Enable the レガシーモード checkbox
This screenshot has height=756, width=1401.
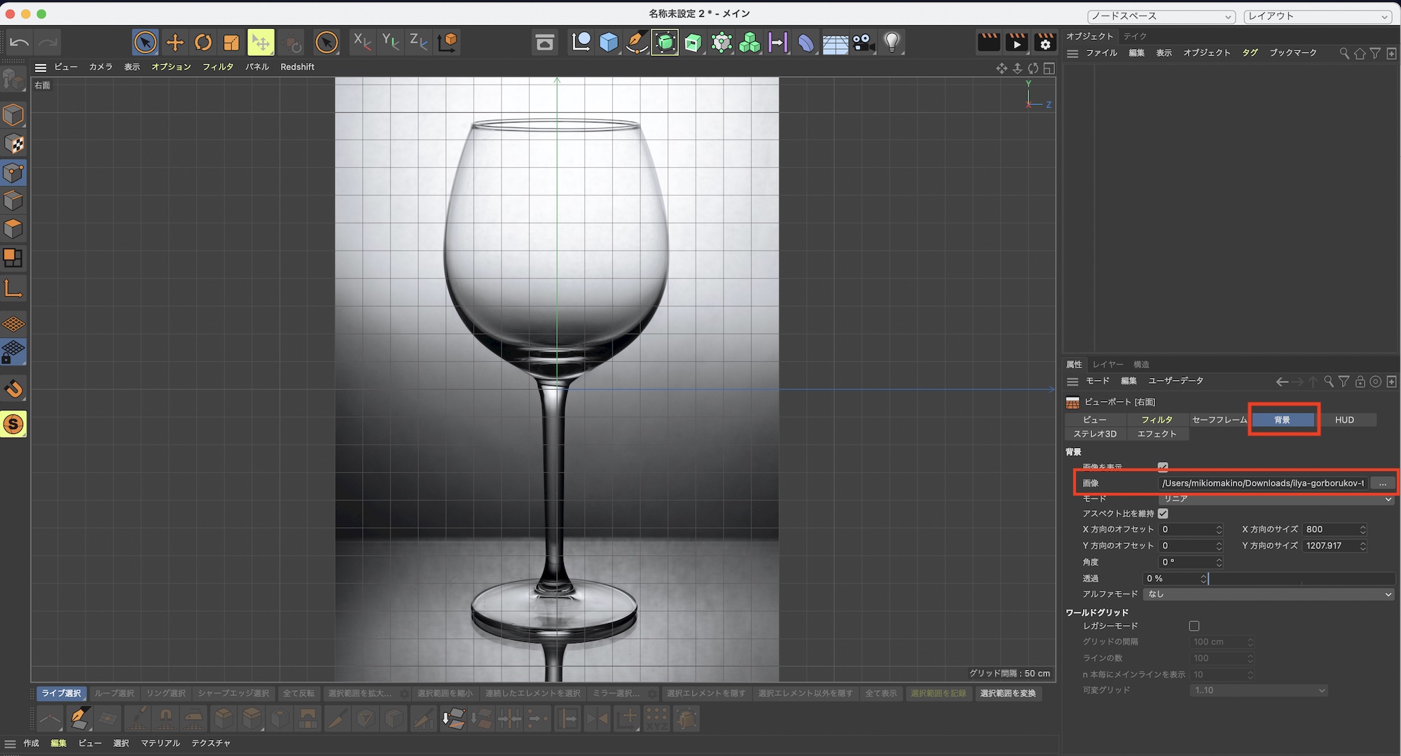[x=1194, y=626]
